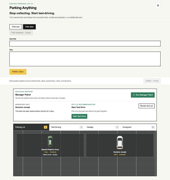Open the Scrapyard tab
The width and height of the screenshot is (170, 180).
click(x=139, y=127)
